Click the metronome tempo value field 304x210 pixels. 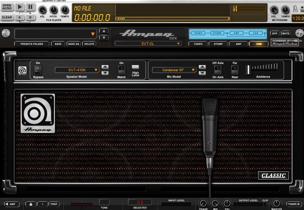coord(298,18)
